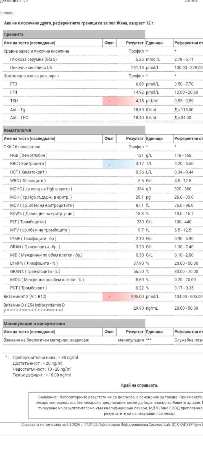Click the HGB (Хемоглобин) test name
Image resolution: width=203 pixels, height=452 pixels.
pyautogui.click(x=29, y=155)
